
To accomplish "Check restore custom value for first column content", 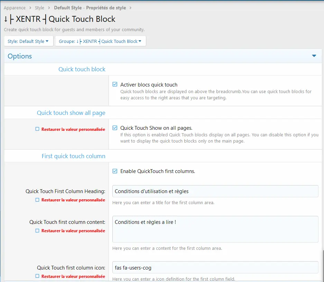I will click(37, 230).
